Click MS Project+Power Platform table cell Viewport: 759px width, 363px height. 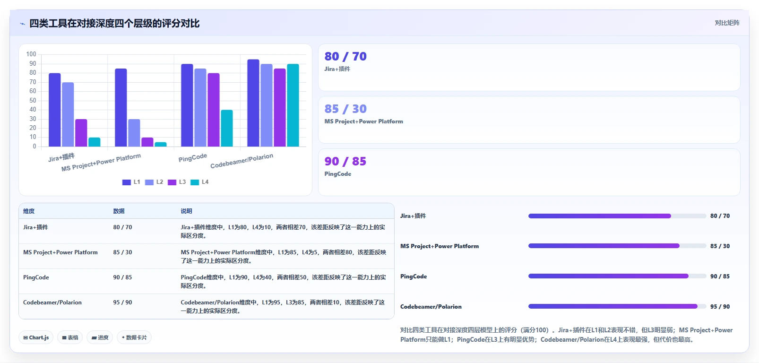click(x=60, y=252)
